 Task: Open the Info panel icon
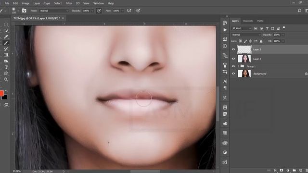tap(225, 46)
